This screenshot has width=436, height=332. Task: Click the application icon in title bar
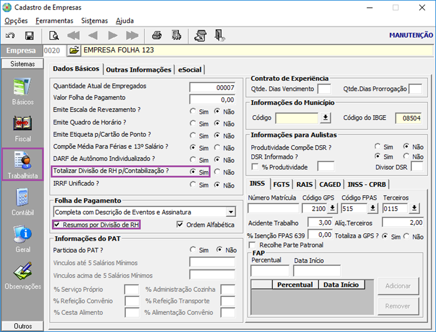[x=7, y=8]
